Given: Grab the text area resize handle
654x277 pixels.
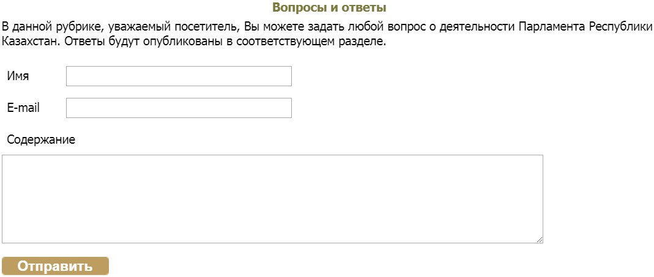Looking at the screenshot, I should pos(540,240).
